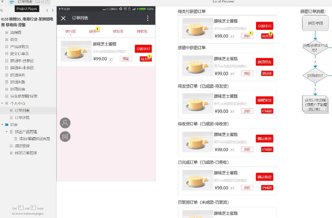Click yellow note marker 1 on the 待支付拼团订单 card
The height and width of the screenshot is (218, 332).
pos(251,33)
